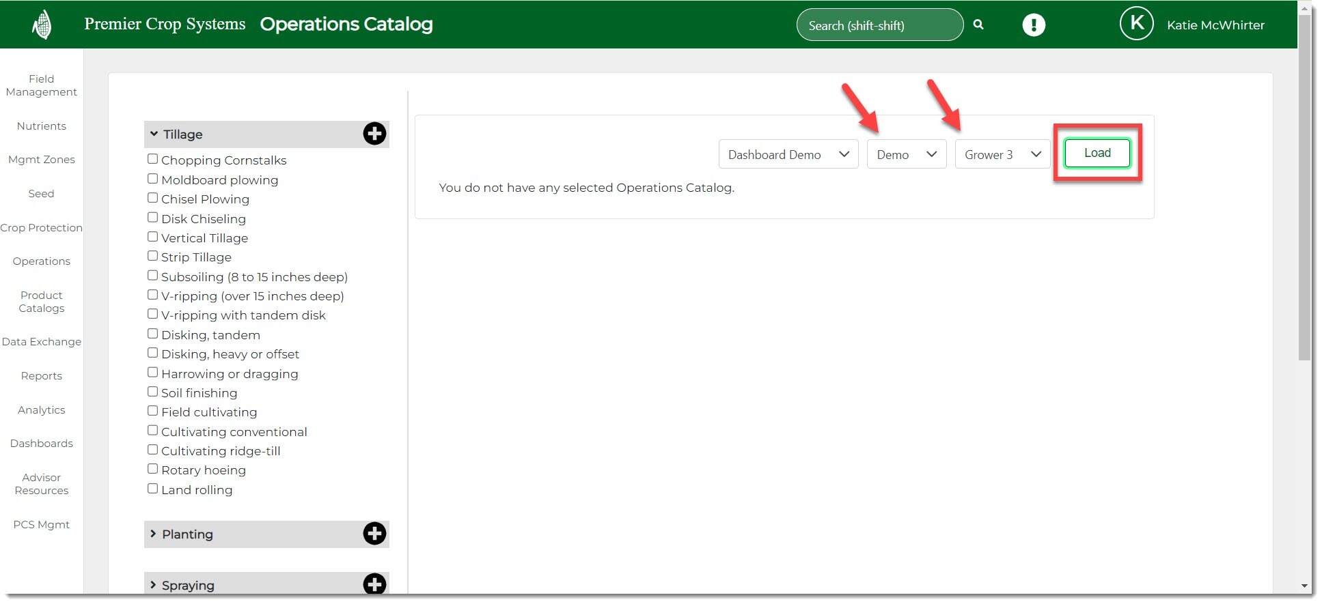Select the Rotary hoeing checkbox

(153, 469)
